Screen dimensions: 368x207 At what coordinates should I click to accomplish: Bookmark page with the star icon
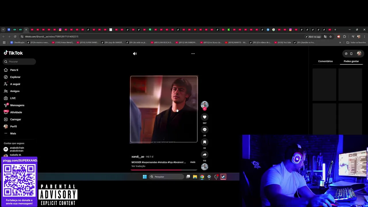(x=331, y=37)
